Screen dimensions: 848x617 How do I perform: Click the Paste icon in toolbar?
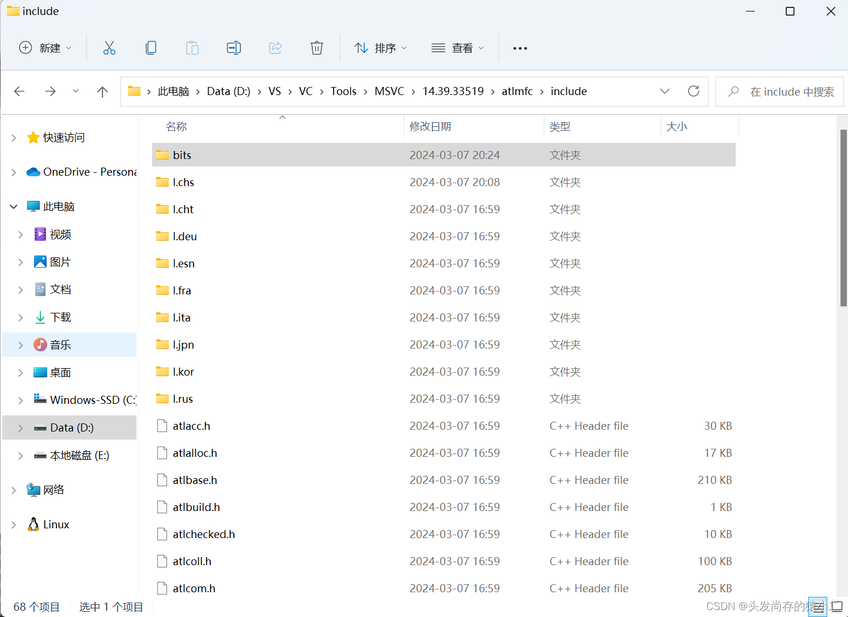point(192,48)
